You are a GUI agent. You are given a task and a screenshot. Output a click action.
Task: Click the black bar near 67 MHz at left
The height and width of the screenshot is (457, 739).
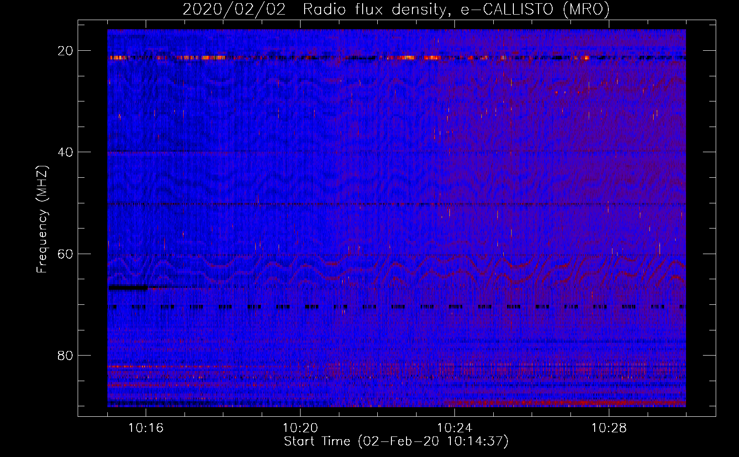coord(128,288)
